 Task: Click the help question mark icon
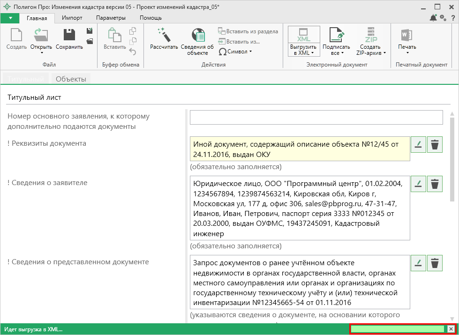[x=453, y=18]
